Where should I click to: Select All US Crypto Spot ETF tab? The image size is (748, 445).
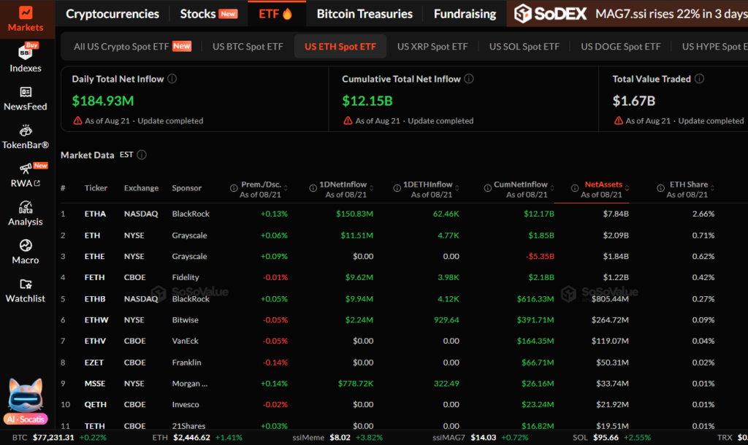coord(133,46)
